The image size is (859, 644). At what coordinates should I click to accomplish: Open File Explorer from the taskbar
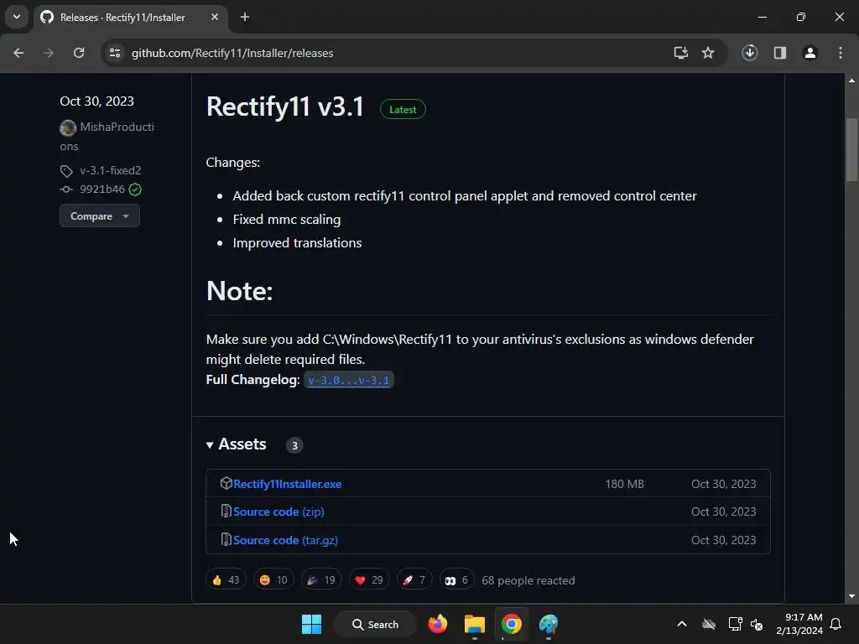[x=475, y=624]
